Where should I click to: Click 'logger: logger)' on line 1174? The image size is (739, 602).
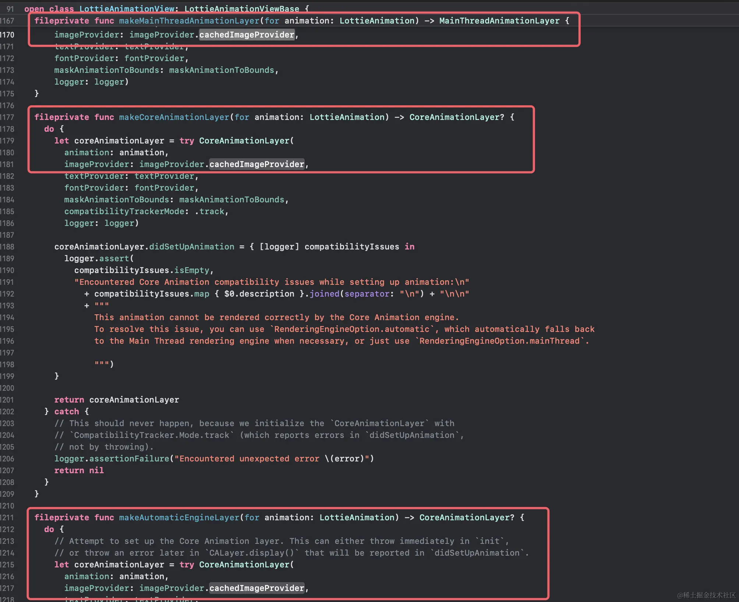pyautogui.click(x=91, y=82)
